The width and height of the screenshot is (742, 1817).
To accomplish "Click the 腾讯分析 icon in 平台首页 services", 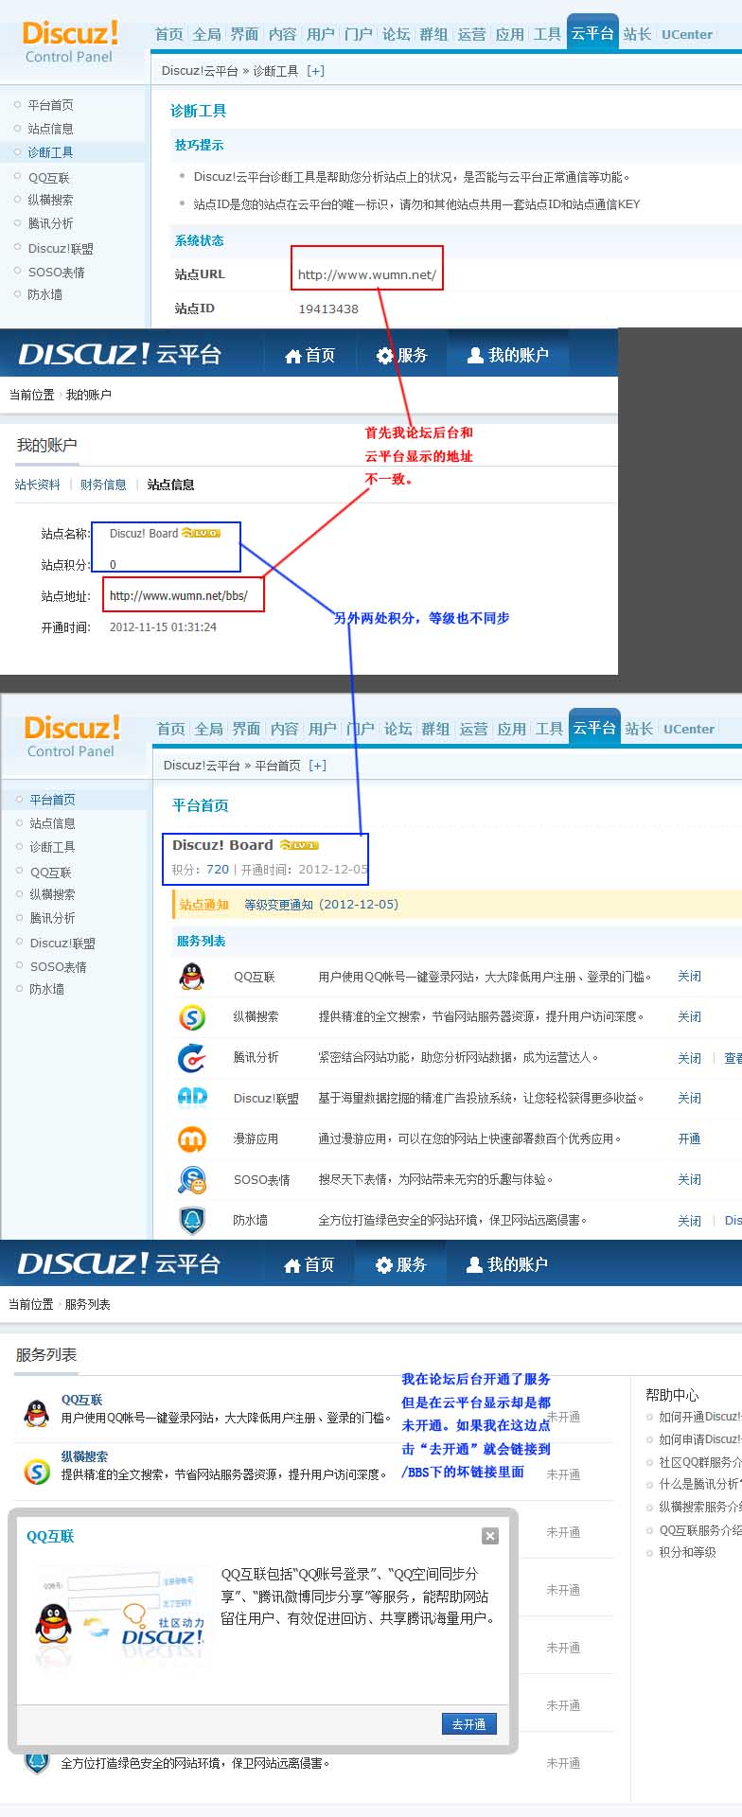I will 192,1057.
